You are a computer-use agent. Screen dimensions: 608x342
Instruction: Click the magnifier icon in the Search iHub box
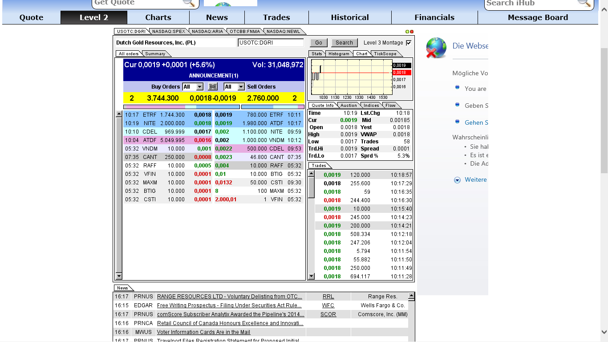point(584,4)
